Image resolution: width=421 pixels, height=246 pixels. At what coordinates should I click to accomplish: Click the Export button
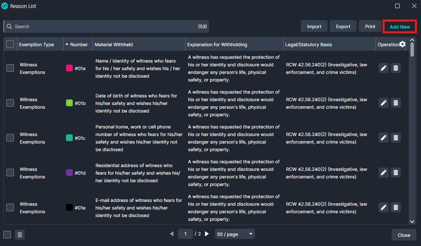(x=343, y=26)
